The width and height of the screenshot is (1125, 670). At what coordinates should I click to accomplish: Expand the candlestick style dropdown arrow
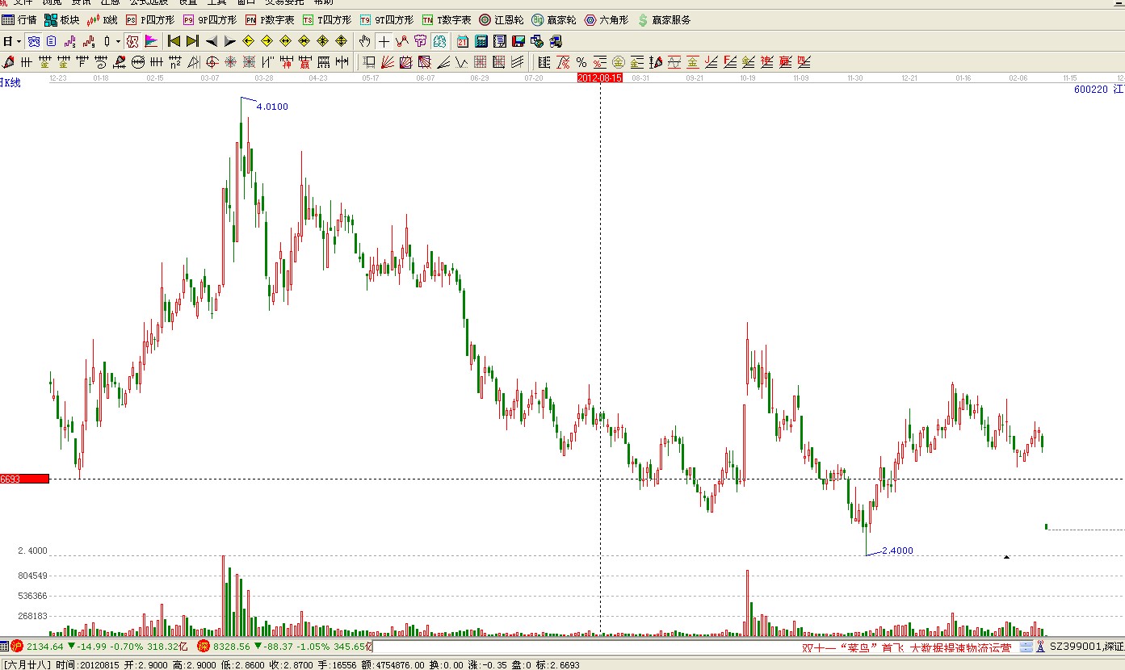pyautogui.click(x=118, y=41)
